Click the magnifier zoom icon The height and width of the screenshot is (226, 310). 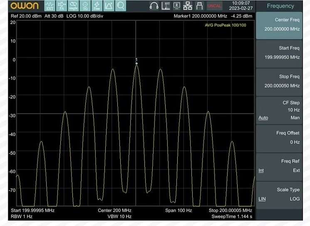coord(121,6)
